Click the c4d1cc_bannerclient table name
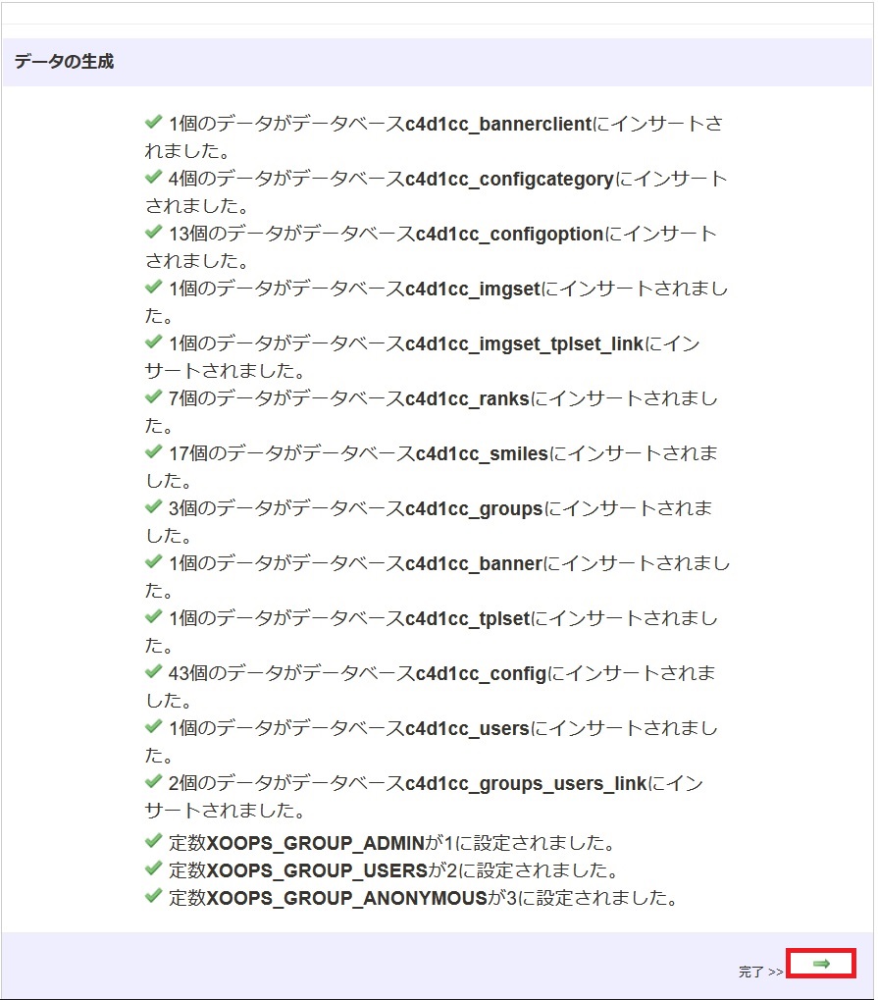 click(498, 124)
